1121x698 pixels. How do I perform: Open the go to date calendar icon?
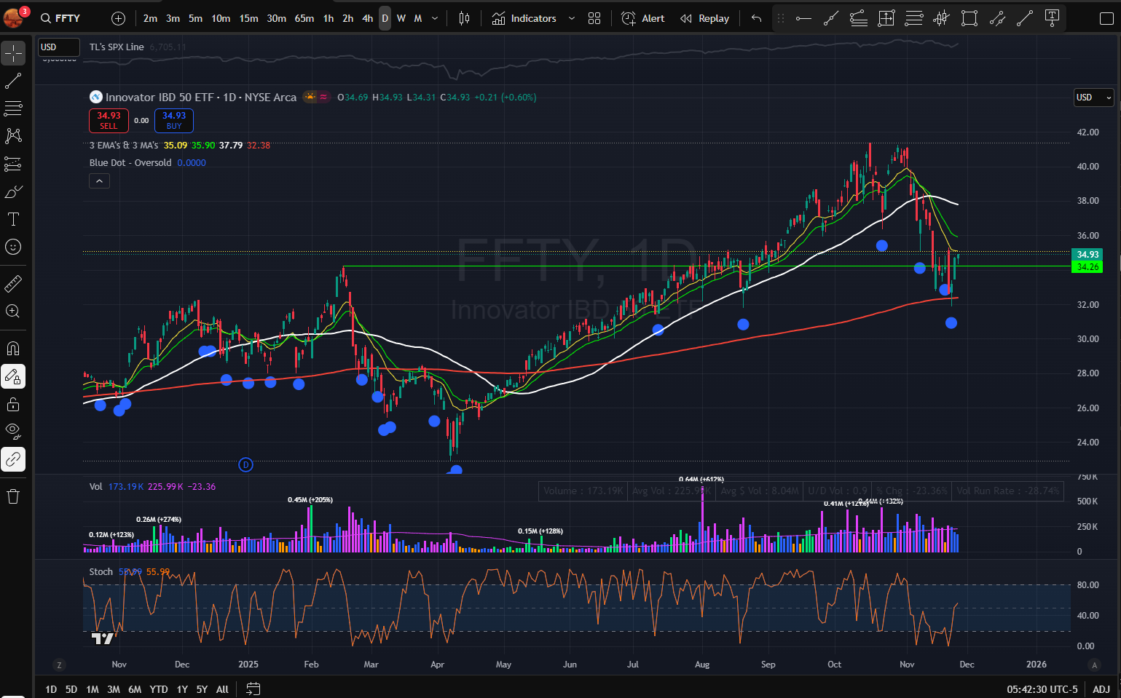pos(253,689)
